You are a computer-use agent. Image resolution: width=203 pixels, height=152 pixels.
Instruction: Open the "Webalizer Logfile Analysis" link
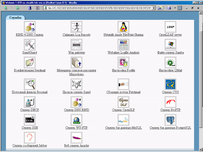(123, 53)
